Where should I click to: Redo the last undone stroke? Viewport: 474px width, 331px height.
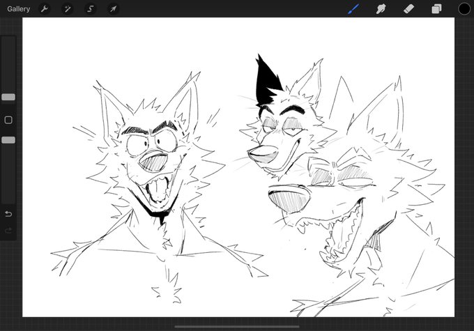8,231
